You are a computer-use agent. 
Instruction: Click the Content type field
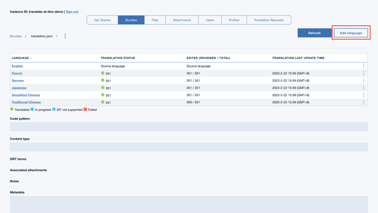pyautogui.click(x=189, y=147)
